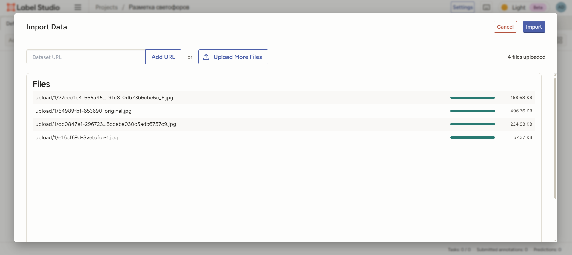Toggle the Light theme switch
Image resolution: width=572 pixels, height=255 pixels.
(519, 7)
